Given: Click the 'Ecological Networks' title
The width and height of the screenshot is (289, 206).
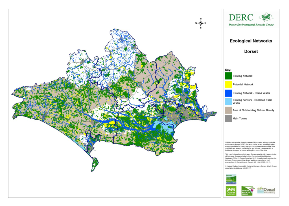Looking at the screenshot, I should click(x=251, y=41).
